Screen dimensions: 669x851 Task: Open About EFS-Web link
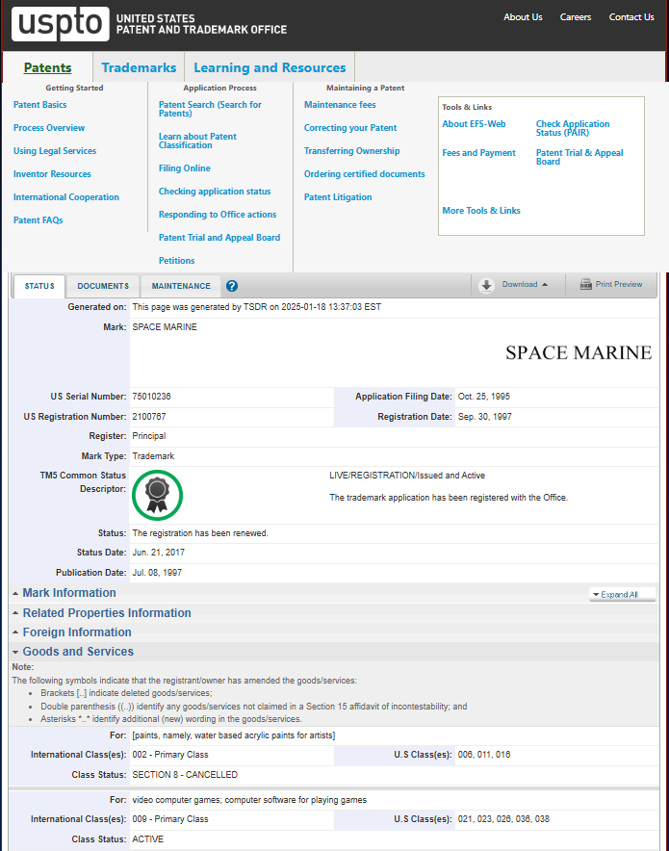tap(474, 124)
